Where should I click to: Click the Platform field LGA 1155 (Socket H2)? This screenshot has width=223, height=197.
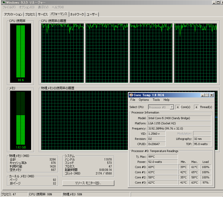pyautogui.click(x=179, y=123)
